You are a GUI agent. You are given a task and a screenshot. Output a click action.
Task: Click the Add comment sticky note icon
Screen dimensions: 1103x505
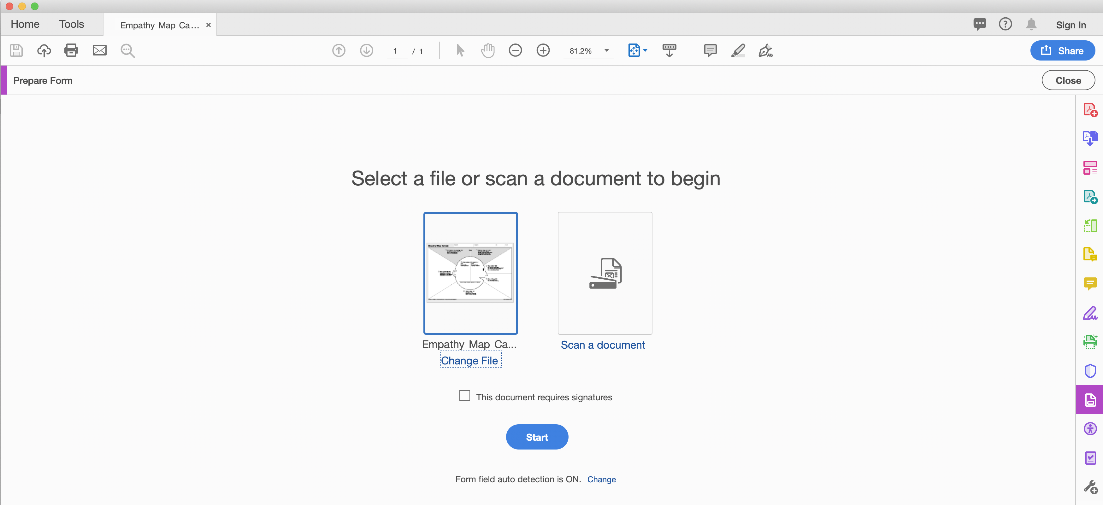click(710, 50)
